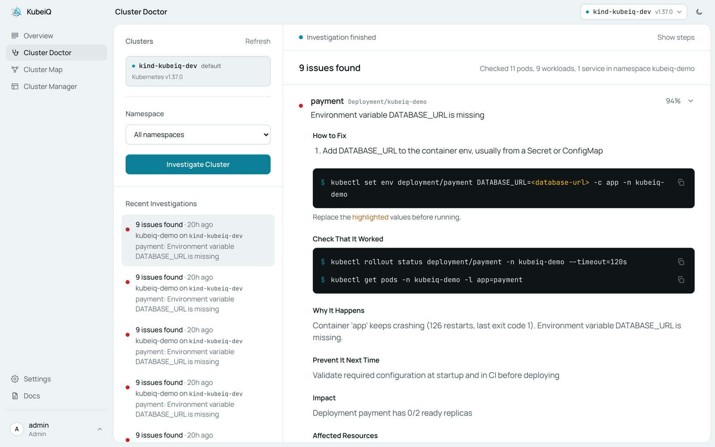Click the "Investigation finished" status text
This screenshot has width=715, height=447.
click(x=341, y=38)
